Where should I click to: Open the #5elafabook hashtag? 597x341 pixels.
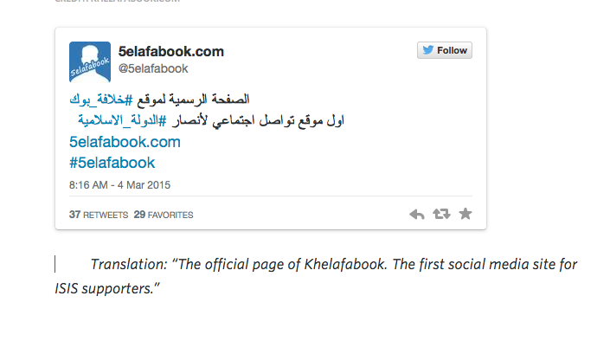[x=112, y=163]
